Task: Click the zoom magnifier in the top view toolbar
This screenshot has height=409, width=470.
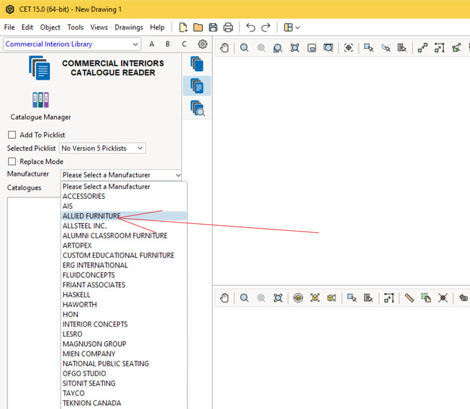Action: tap(244, 48)
